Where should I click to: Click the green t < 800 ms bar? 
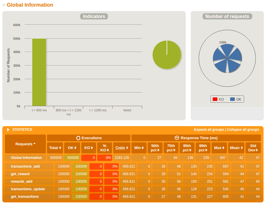click(x=39, y=72)
